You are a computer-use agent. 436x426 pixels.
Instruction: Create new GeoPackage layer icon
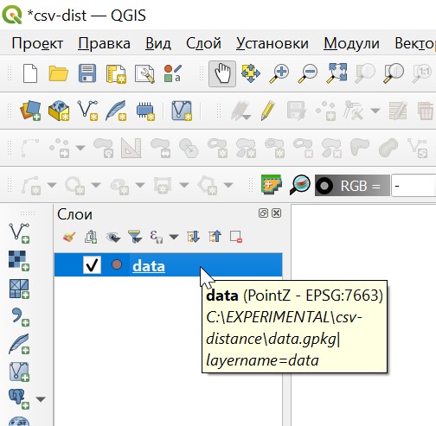click(59, 111)
